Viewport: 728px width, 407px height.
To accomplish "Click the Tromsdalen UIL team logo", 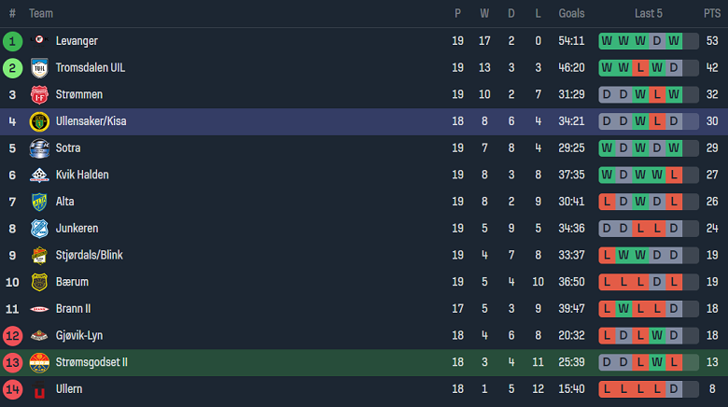I will (x=39, y=68).
